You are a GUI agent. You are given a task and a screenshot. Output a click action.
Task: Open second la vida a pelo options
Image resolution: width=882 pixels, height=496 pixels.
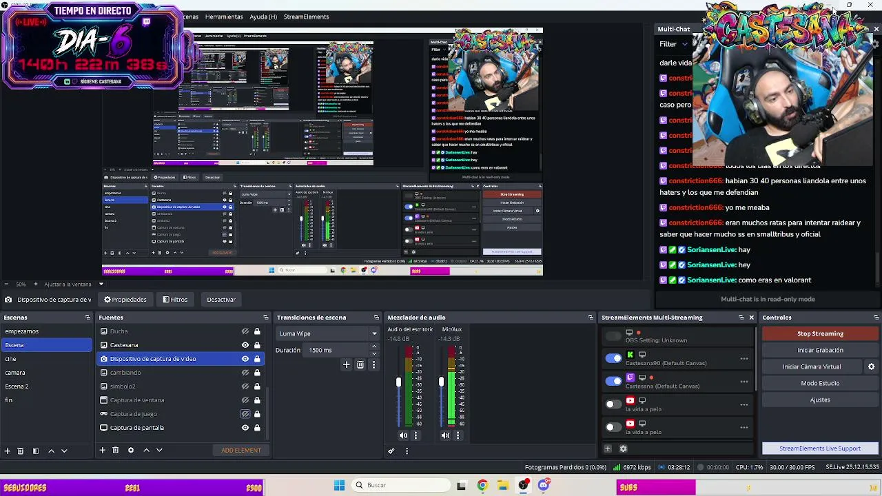pos(744,427)
